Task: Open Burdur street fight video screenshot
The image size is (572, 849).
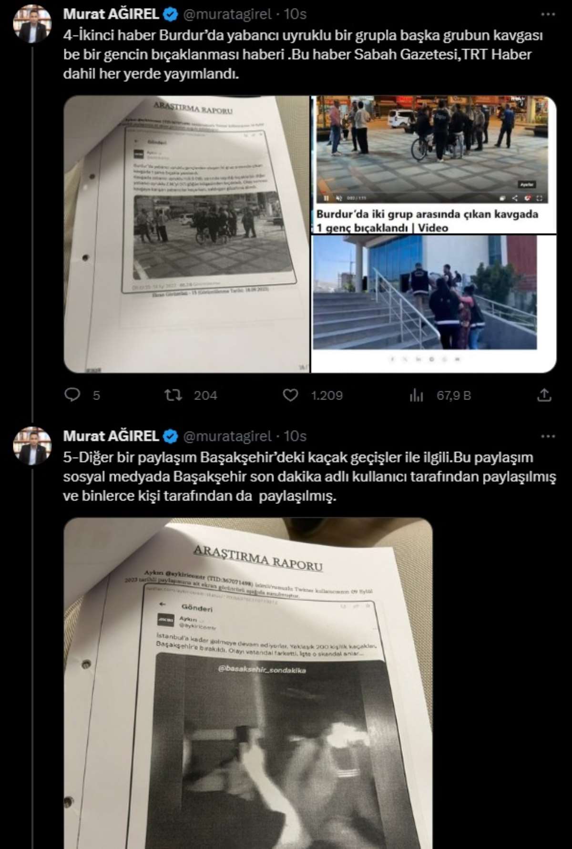Action: pos(434,165)
